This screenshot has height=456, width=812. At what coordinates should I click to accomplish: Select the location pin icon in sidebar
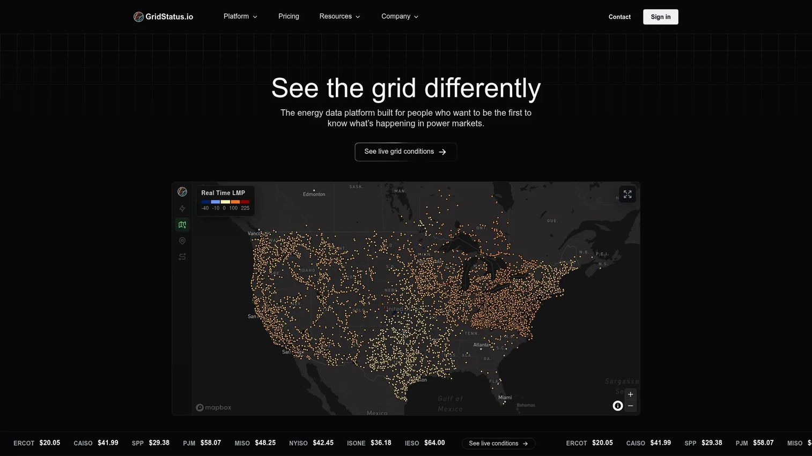point(182,241)
